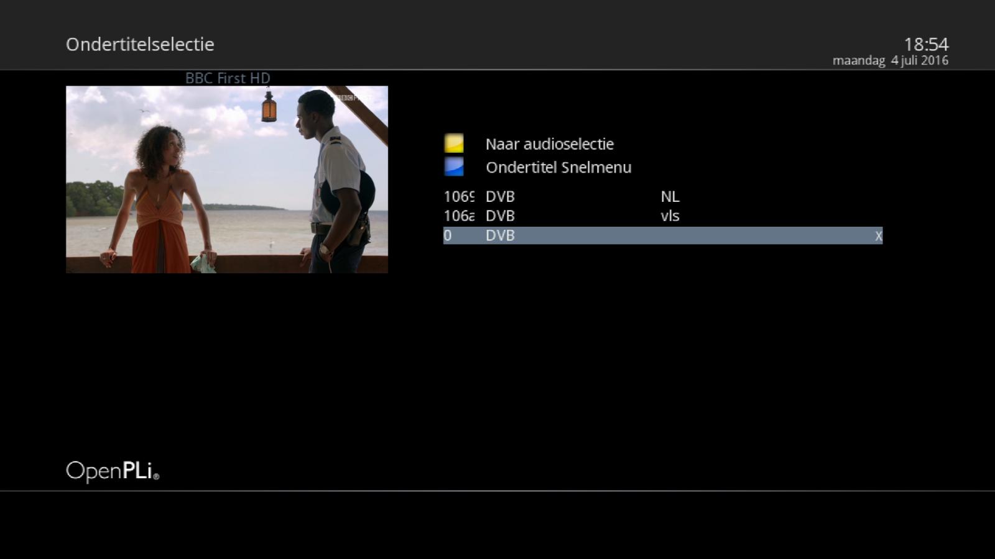Click the DVB type label in row 1069

(500, 197)
